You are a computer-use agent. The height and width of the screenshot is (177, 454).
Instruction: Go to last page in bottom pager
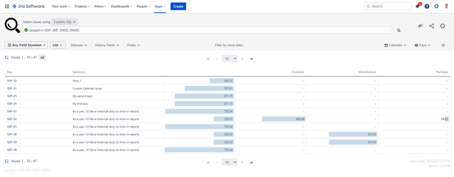[x=251, y=162]
